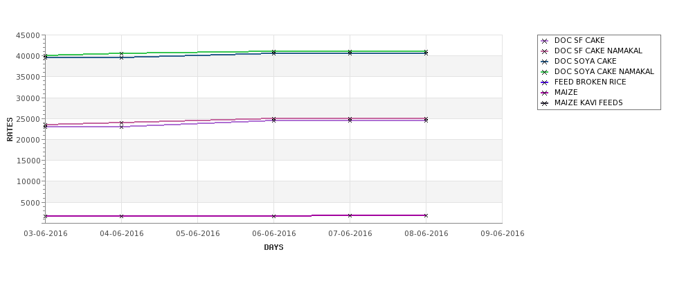Click the DOC SOYA CAKE legend marker
This screenshot has height=297, width=675.
point(545,62)
